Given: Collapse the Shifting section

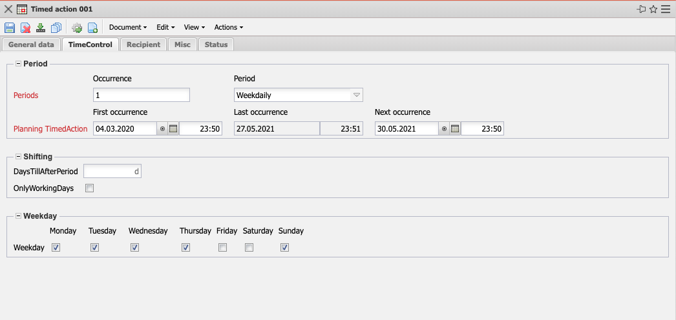Looking at the screenshot, I should [19, 157].
